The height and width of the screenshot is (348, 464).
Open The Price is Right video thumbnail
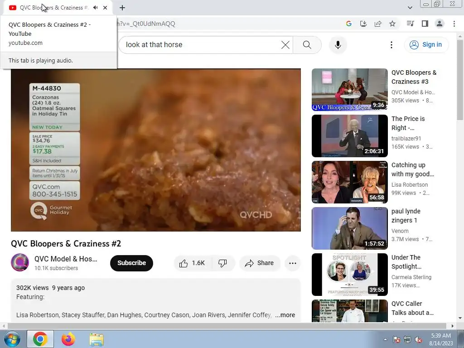[x=350, y=136]
